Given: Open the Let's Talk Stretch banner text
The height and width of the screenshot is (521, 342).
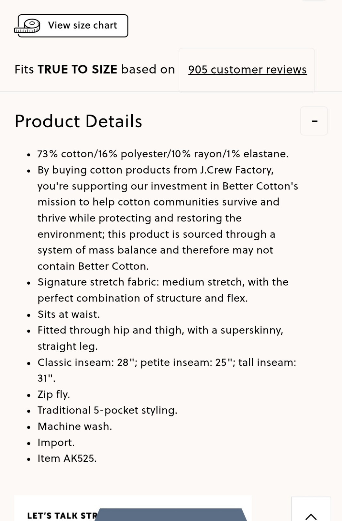Looking at the screenshot, I should (62, 516).
